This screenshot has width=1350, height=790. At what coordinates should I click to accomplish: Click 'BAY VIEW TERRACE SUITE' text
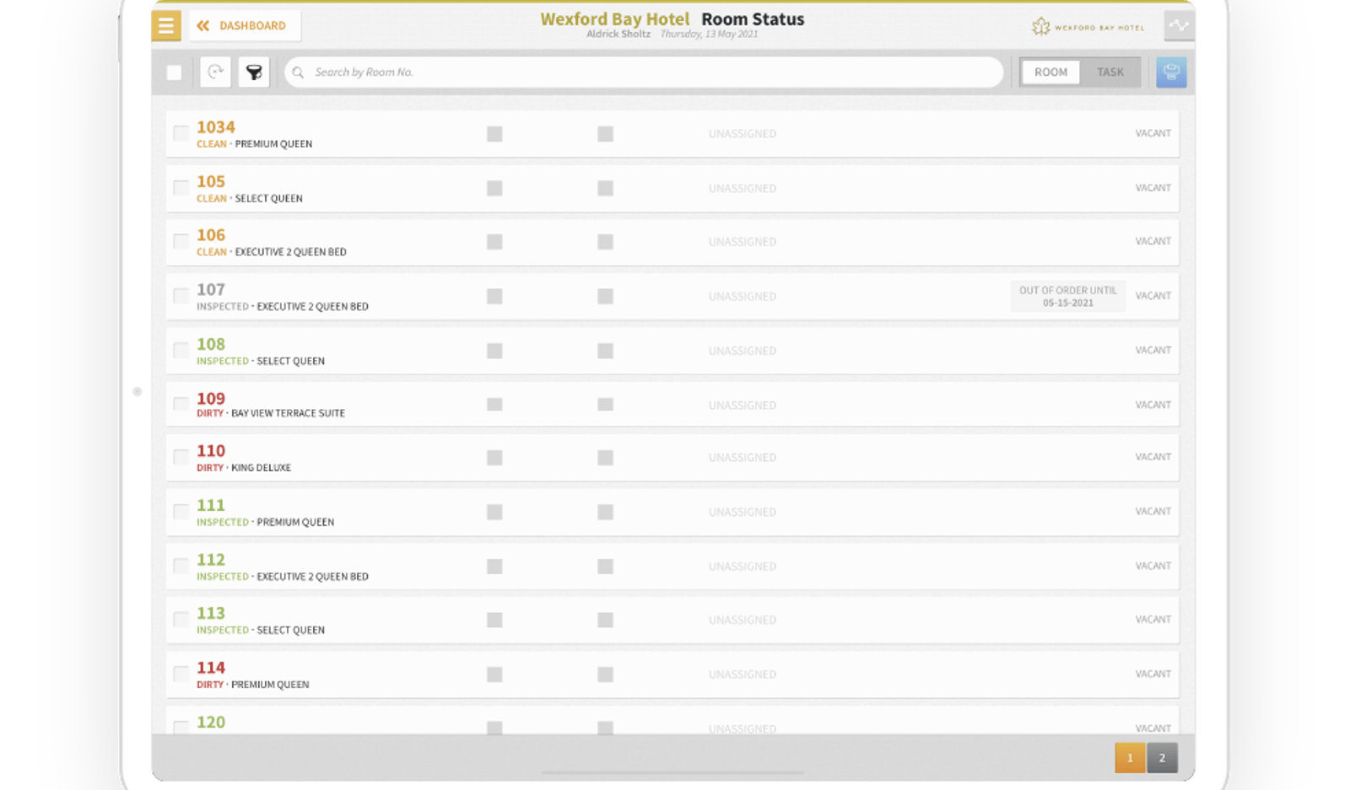288,413
